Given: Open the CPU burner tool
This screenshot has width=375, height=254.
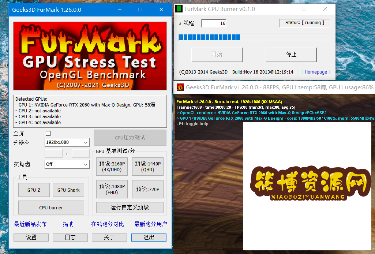Looking at the screenshot, I should pos(51,208).
